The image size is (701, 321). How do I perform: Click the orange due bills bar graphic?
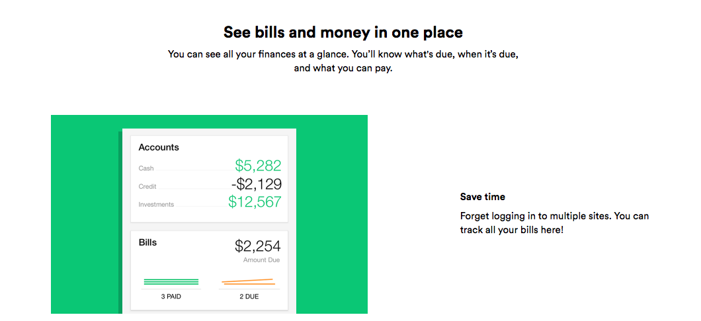pyautogui.click(x=248, y=282)
